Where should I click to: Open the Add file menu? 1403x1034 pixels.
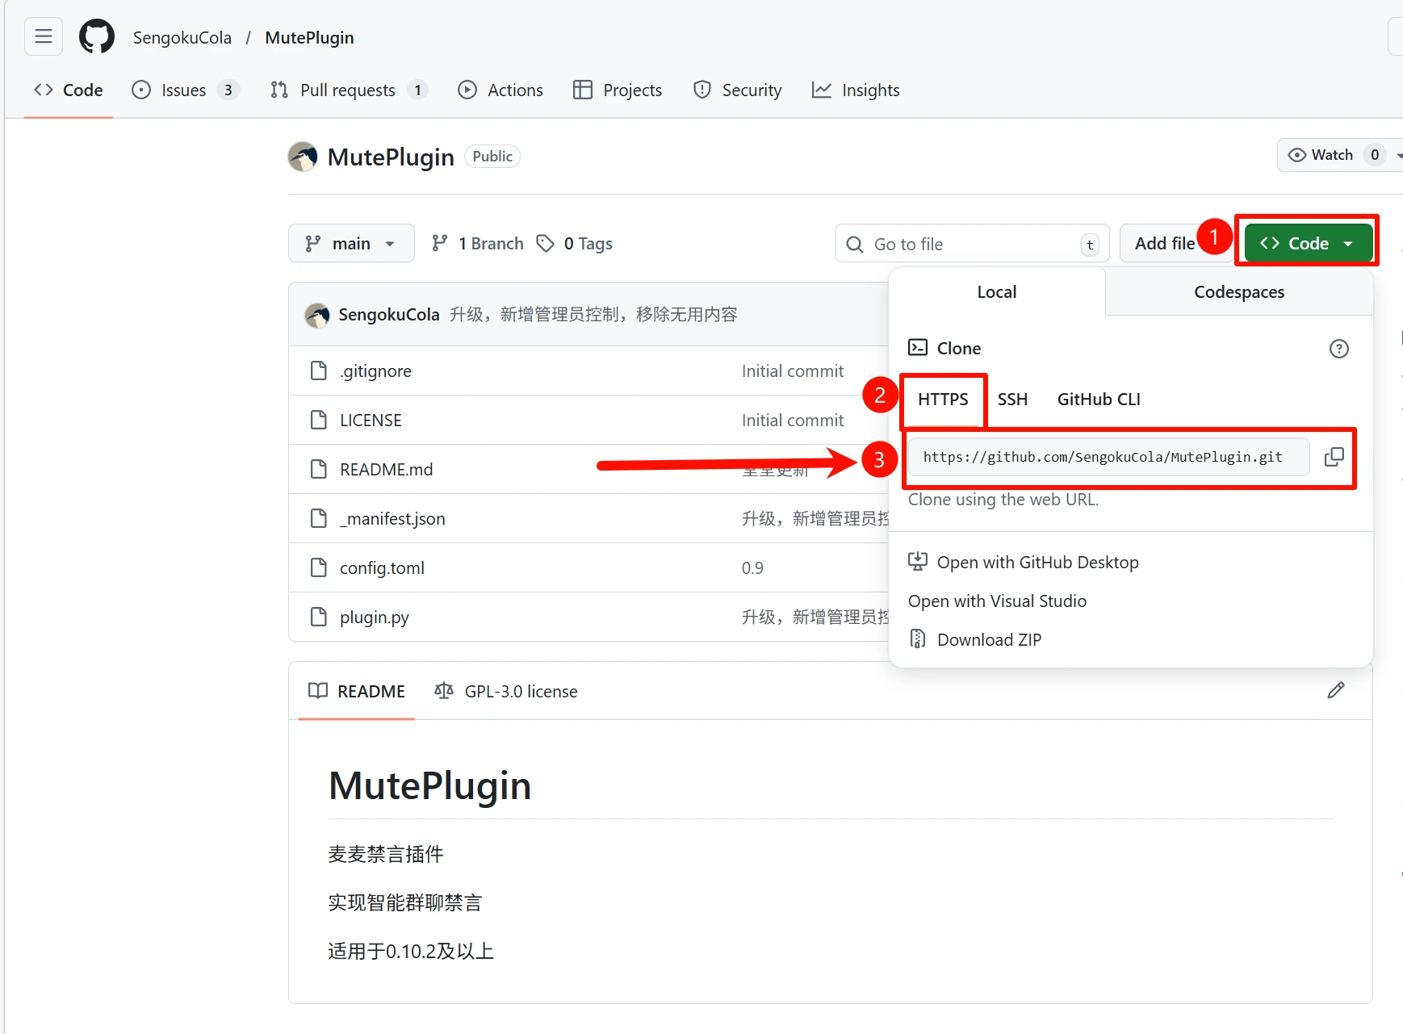(1164, 244)
